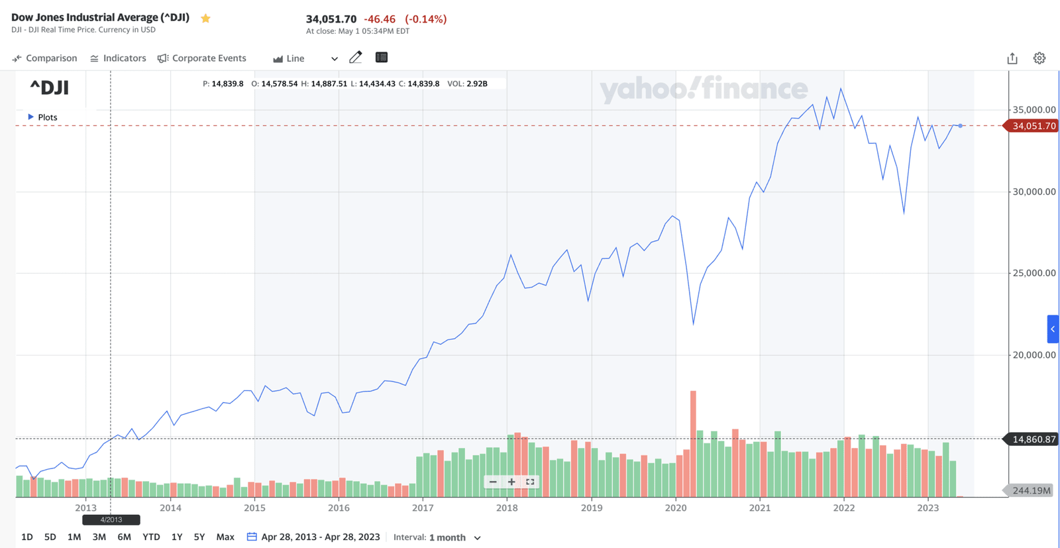Open the Indicators panel
This screenshot has width=1060, height=548.
tap(117, 58)
